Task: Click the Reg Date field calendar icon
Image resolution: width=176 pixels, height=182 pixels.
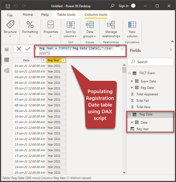Action: pos(137,87)
